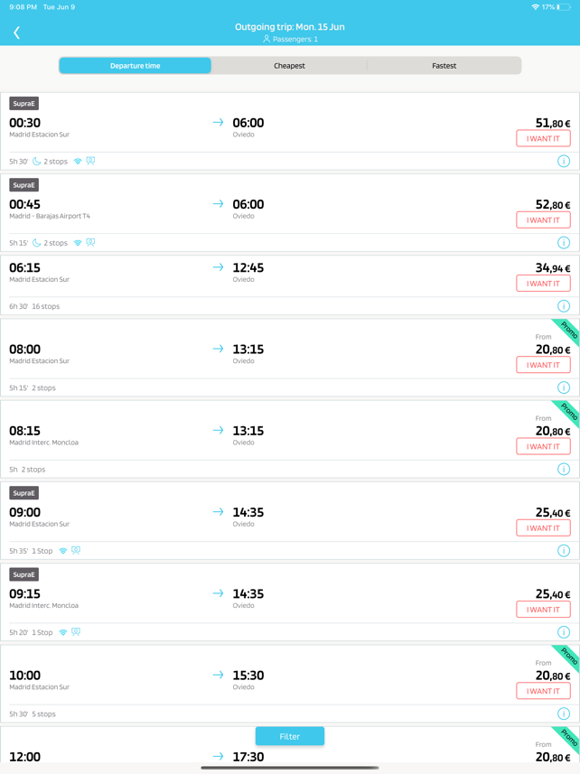Viewport: 580px width, 774px height.
Task: Expand the 2 stops detail on the 08:00 trip
Action: (44, 387)
